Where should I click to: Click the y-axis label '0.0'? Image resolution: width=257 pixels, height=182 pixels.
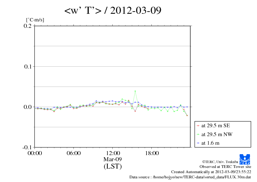coord(27,107)
